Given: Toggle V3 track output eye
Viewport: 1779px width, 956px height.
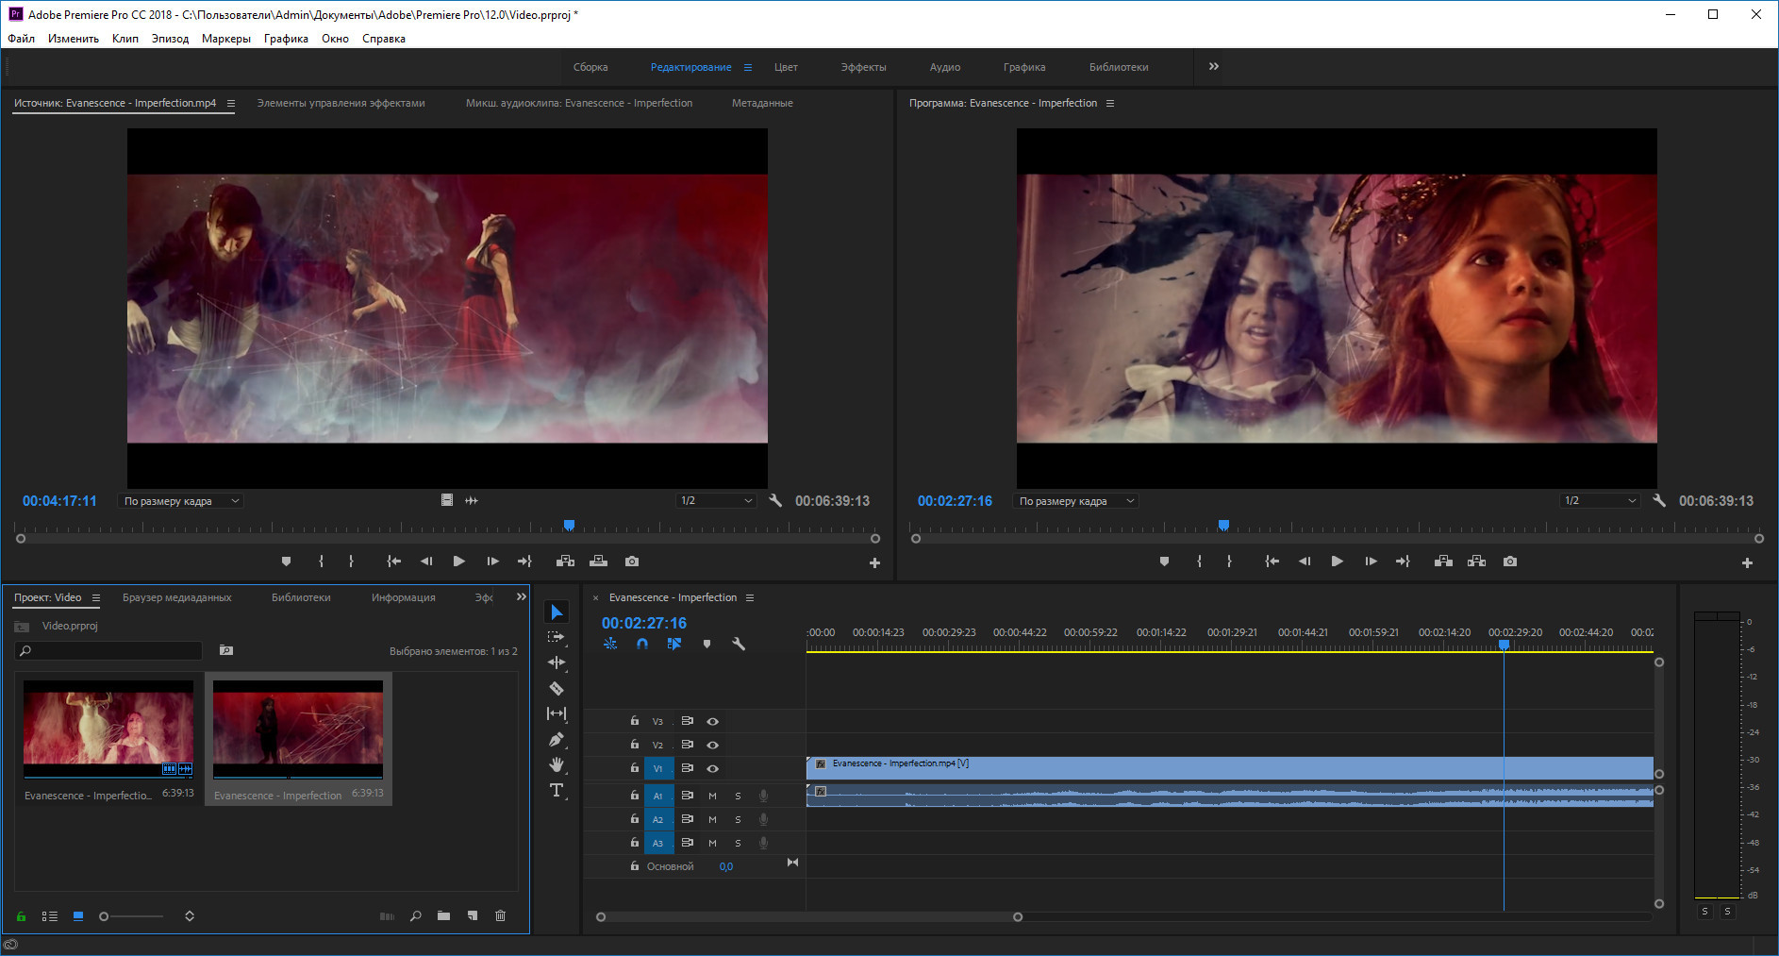Looking at the screenshot, I should tap(713, 721).
